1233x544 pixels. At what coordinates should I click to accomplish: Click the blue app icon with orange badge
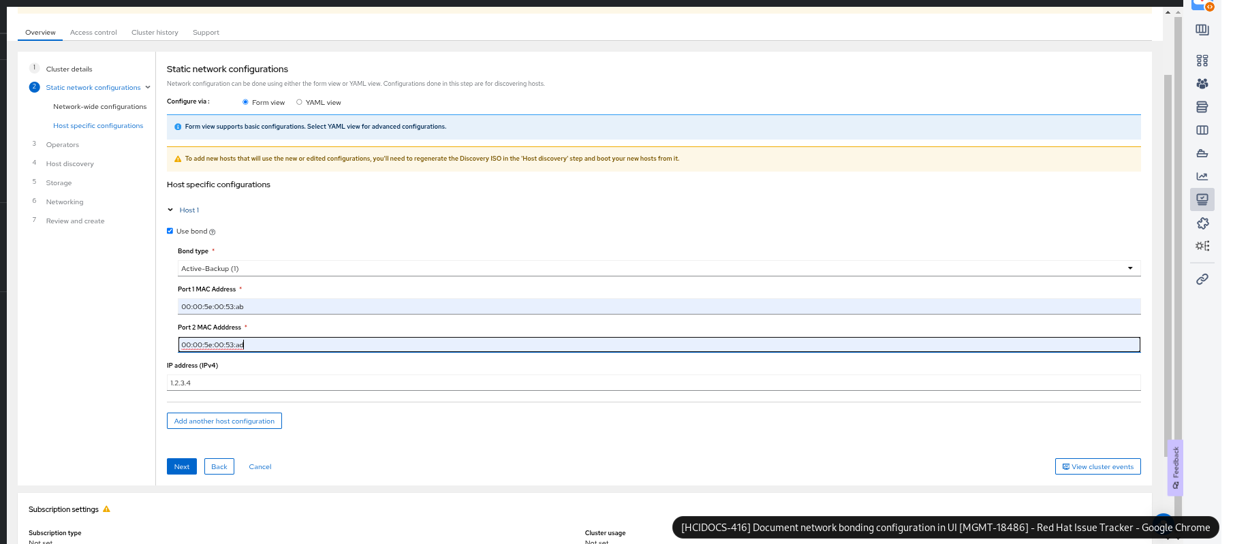click(1202, 4)
